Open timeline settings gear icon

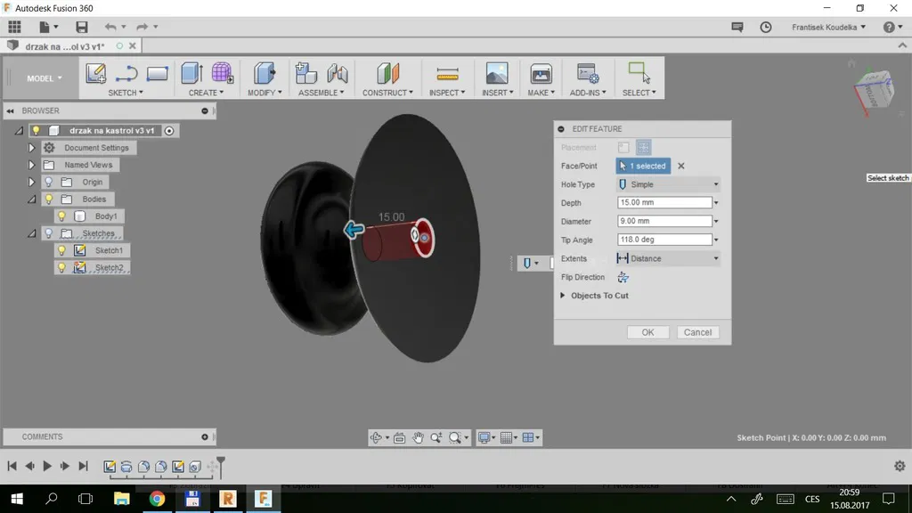900,466
